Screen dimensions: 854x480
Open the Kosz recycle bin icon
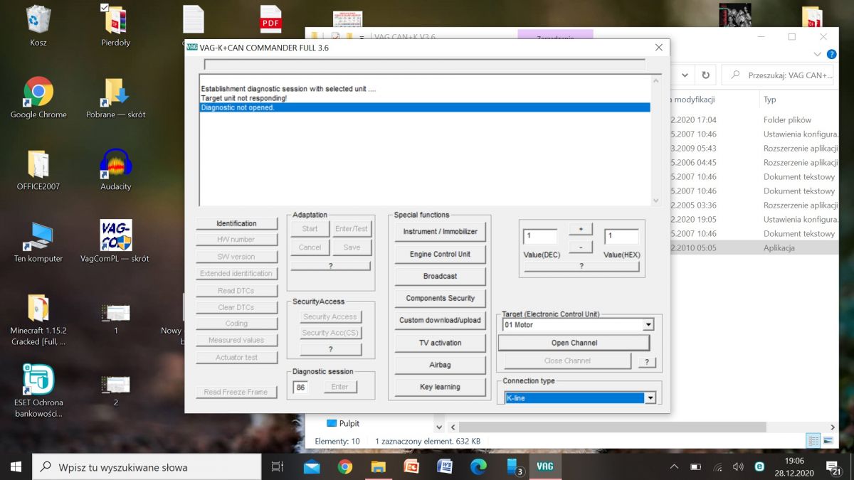pyautogui.click(x=38, y=26)
